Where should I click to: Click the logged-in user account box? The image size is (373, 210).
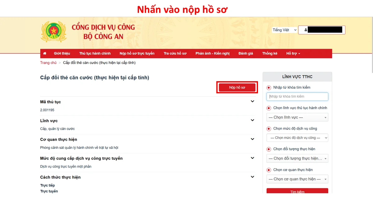coord(322,30)
